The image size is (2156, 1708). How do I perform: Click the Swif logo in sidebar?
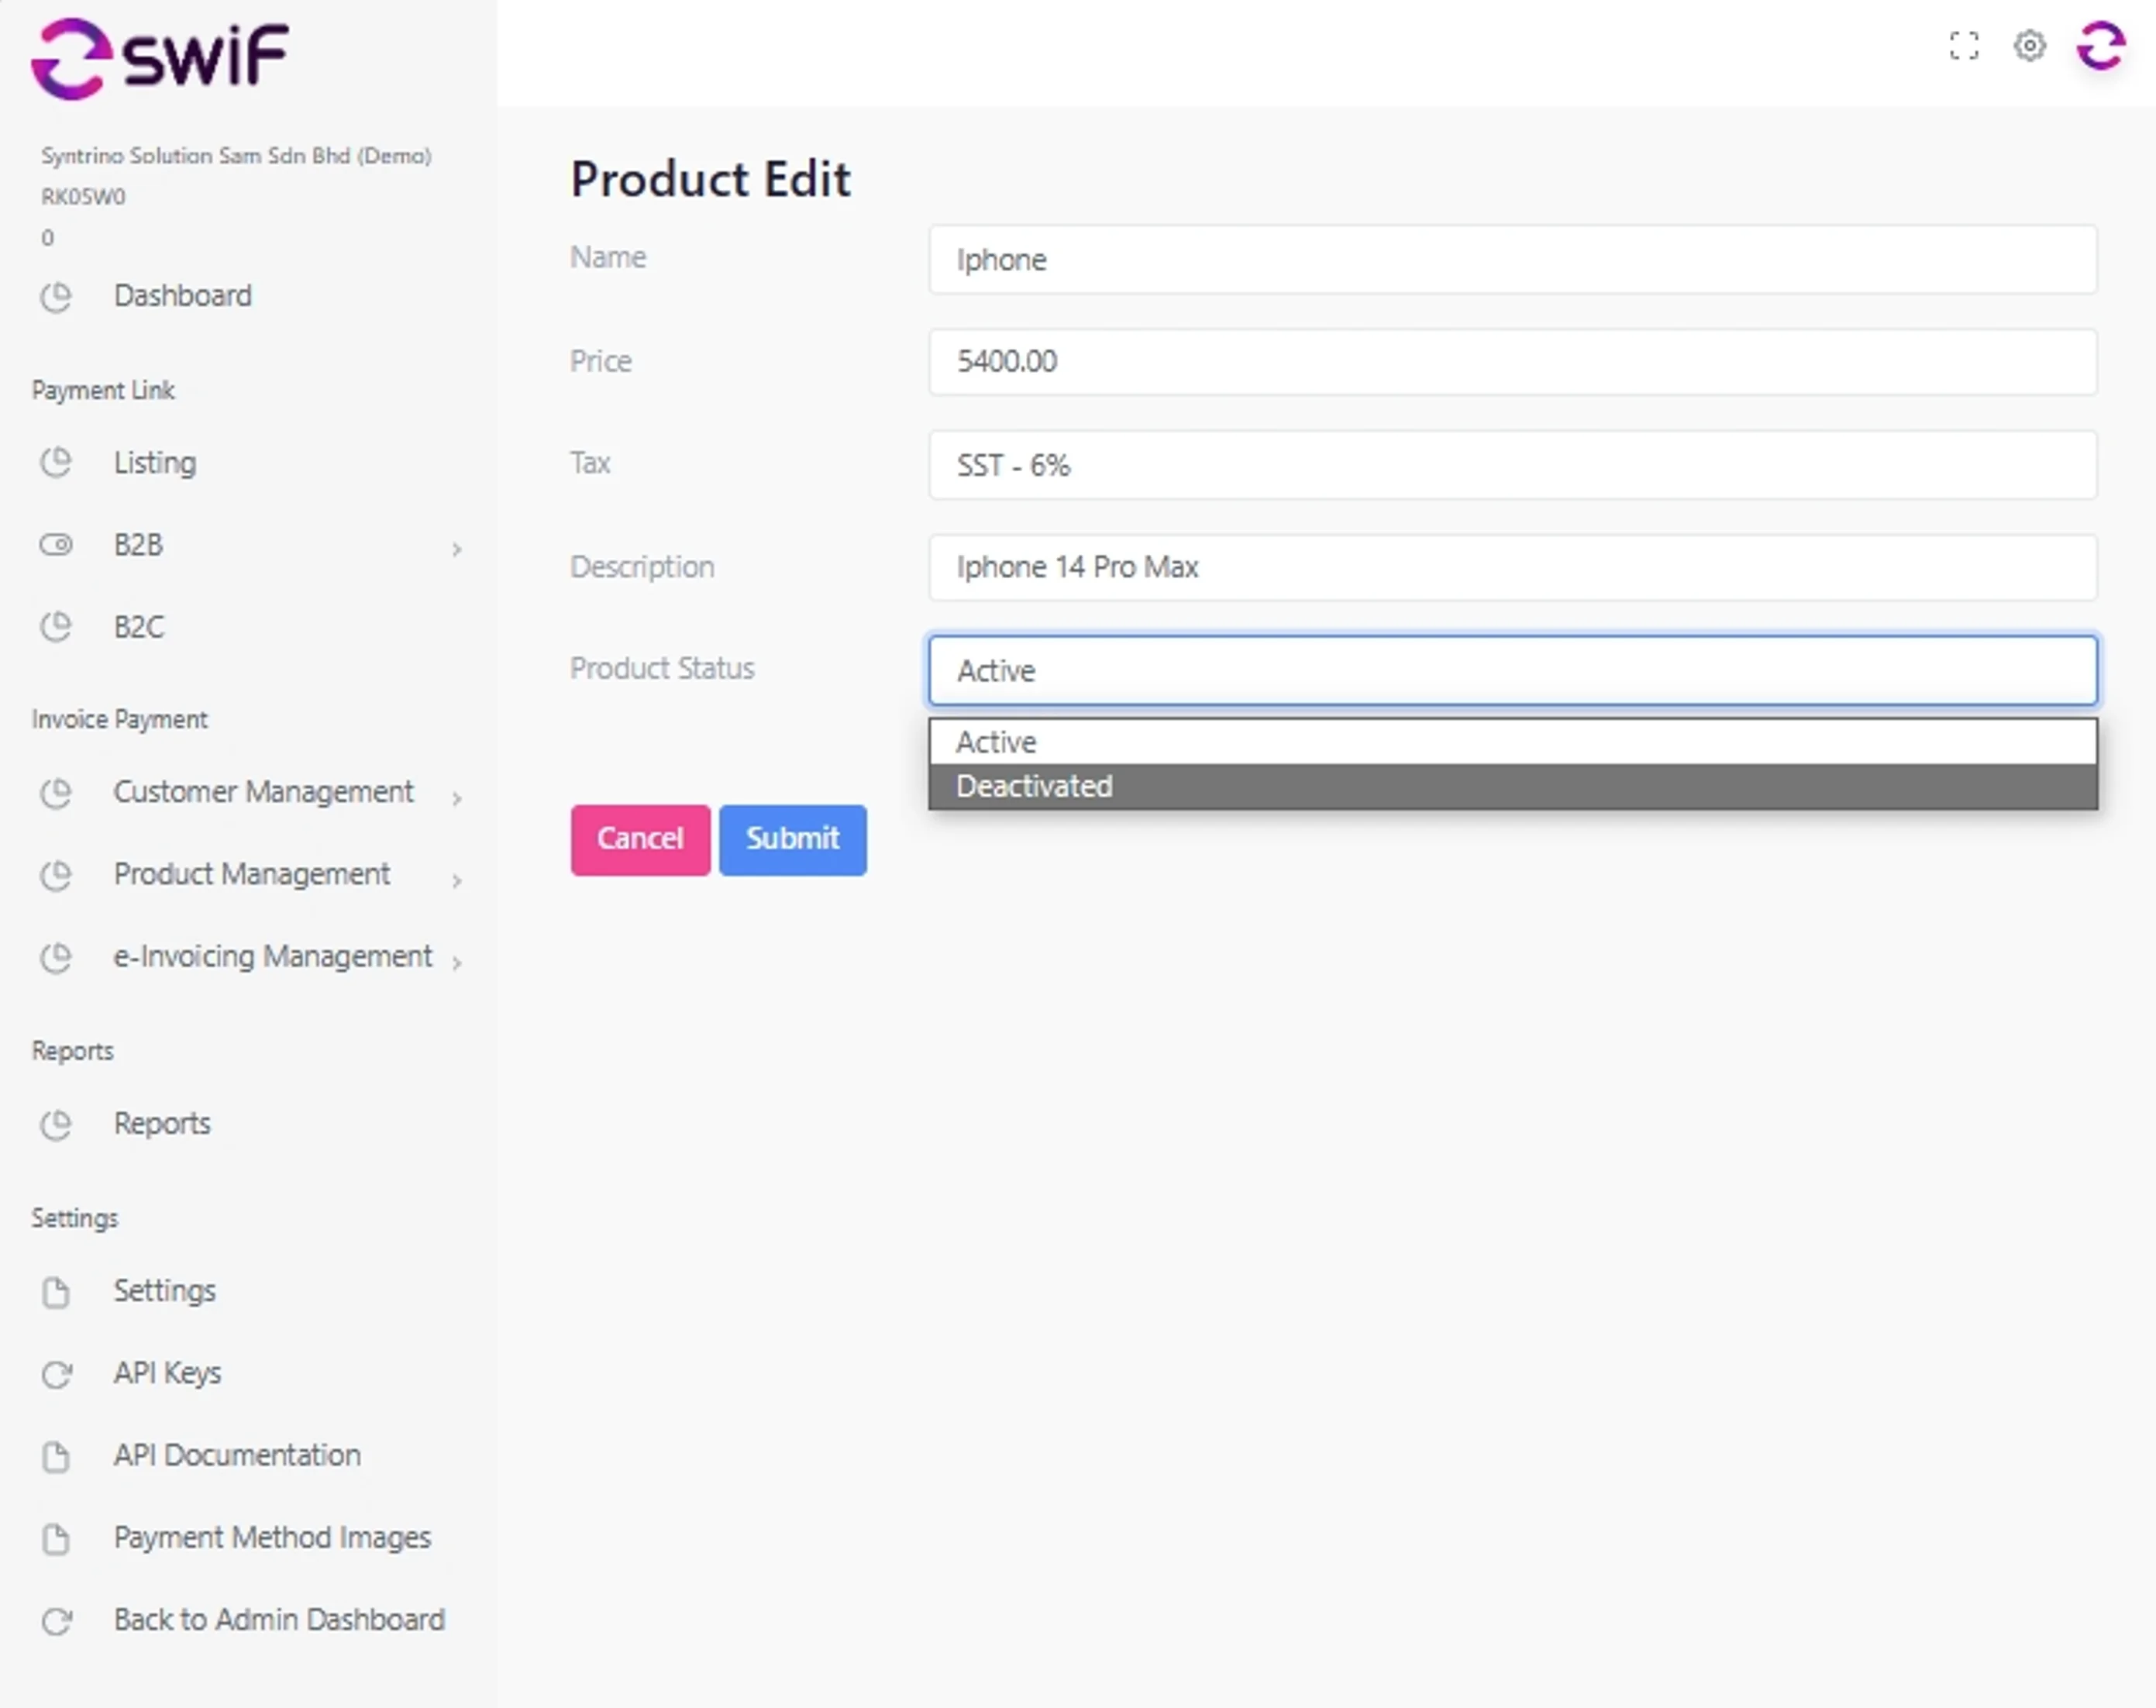[160, 57]
